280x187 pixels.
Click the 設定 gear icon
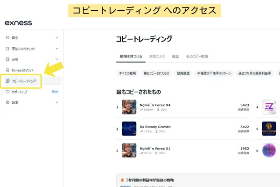(7, 102)
